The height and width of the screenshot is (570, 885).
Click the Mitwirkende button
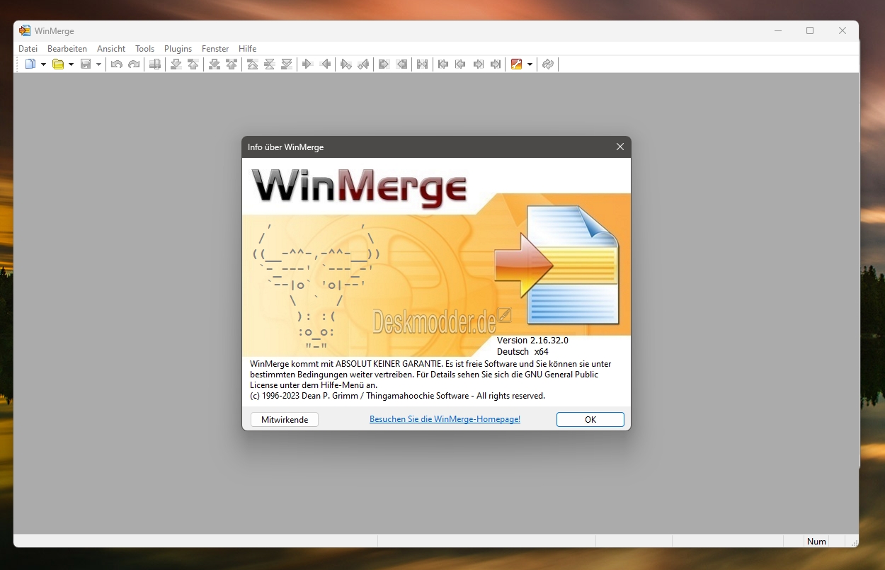click(285, 420)
